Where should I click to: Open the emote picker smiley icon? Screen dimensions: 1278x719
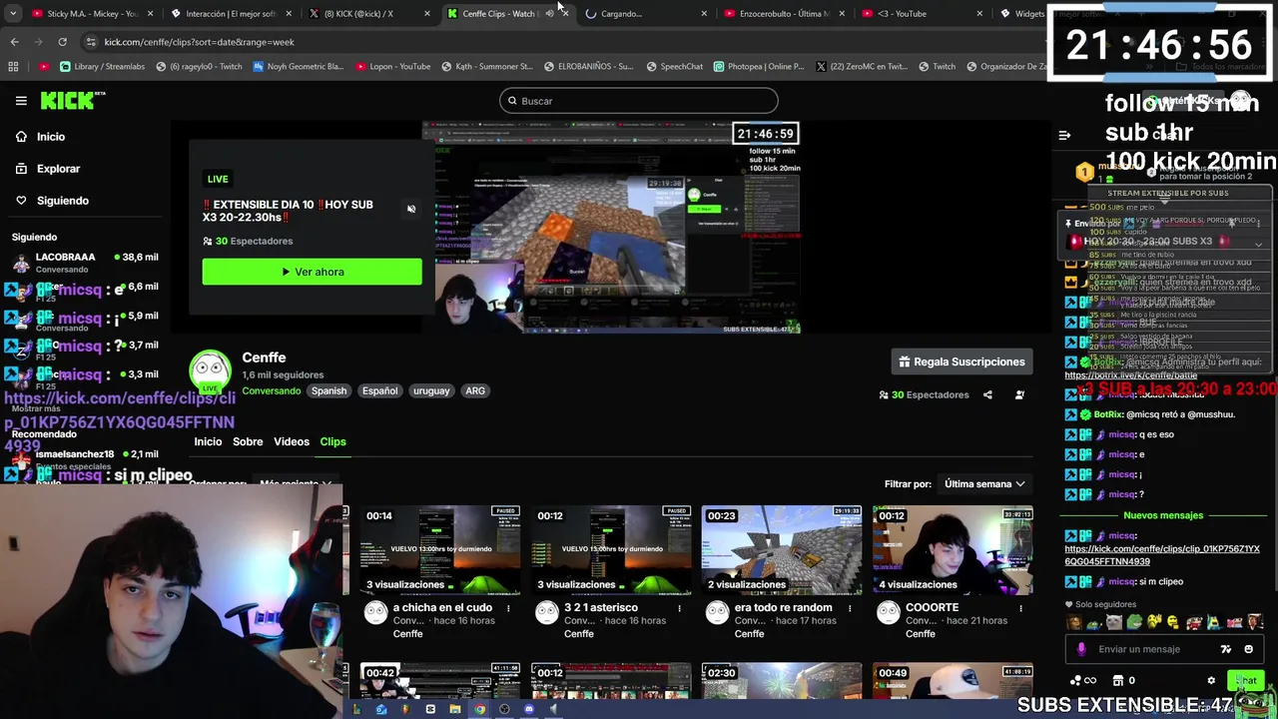pyautogui.click(x=1248, y=649)
